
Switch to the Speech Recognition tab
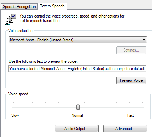click(19, 7)
